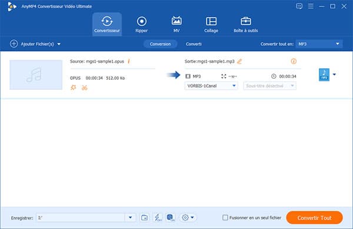Open the edit effects wand icon
This screenshot has height=229, width=353.
point(73,87)
